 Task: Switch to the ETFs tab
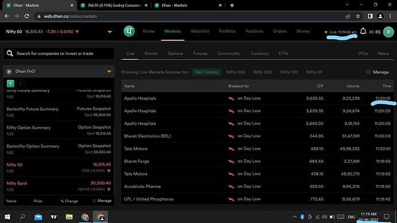[x=283, y=53]
